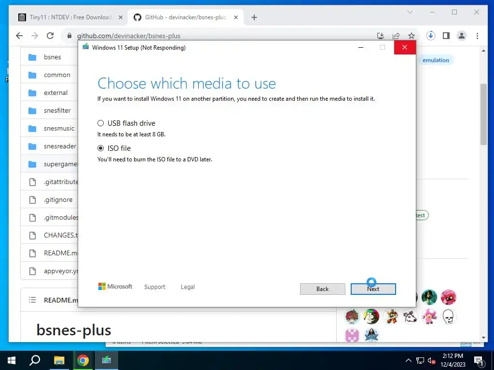
Task: Click the muted volume icon in tray
Action: point(432,360)
